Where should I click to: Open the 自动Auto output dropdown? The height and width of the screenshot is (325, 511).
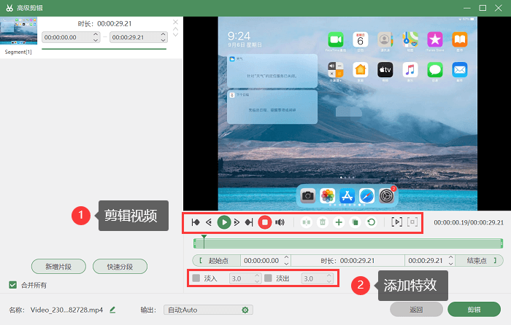[208, 310]
